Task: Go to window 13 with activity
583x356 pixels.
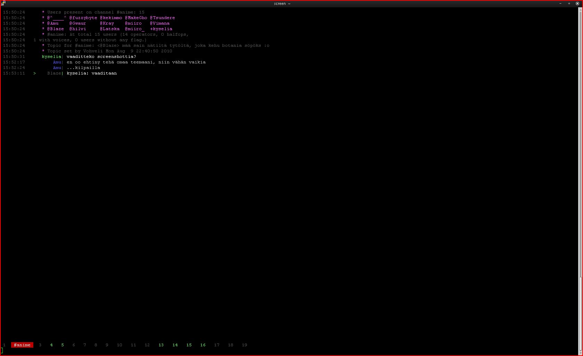Action: click(x=161, y=345)
